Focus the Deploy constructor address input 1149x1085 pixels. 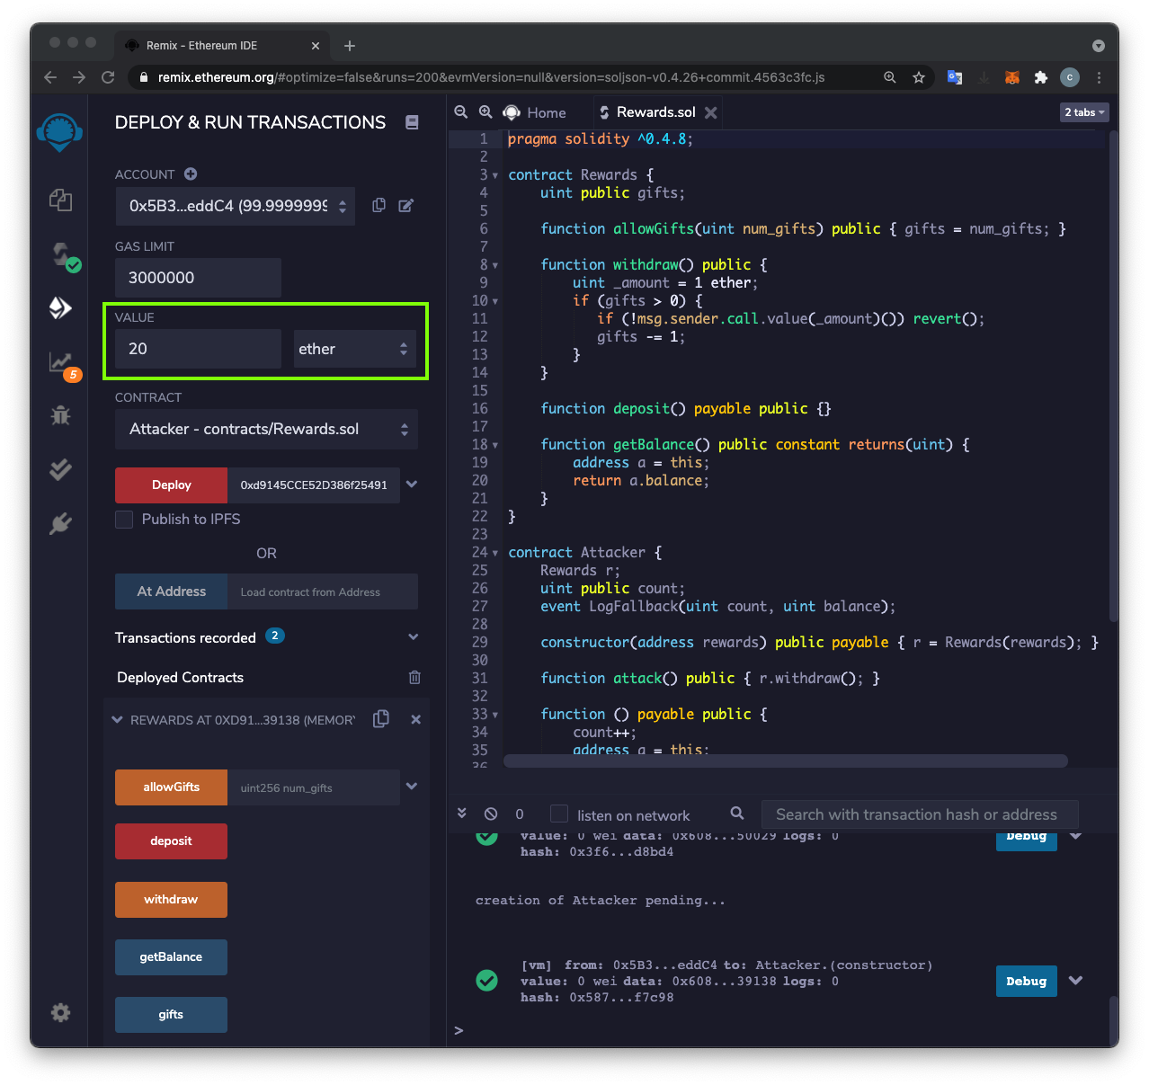pyautogui.click(x=313, y=485)
